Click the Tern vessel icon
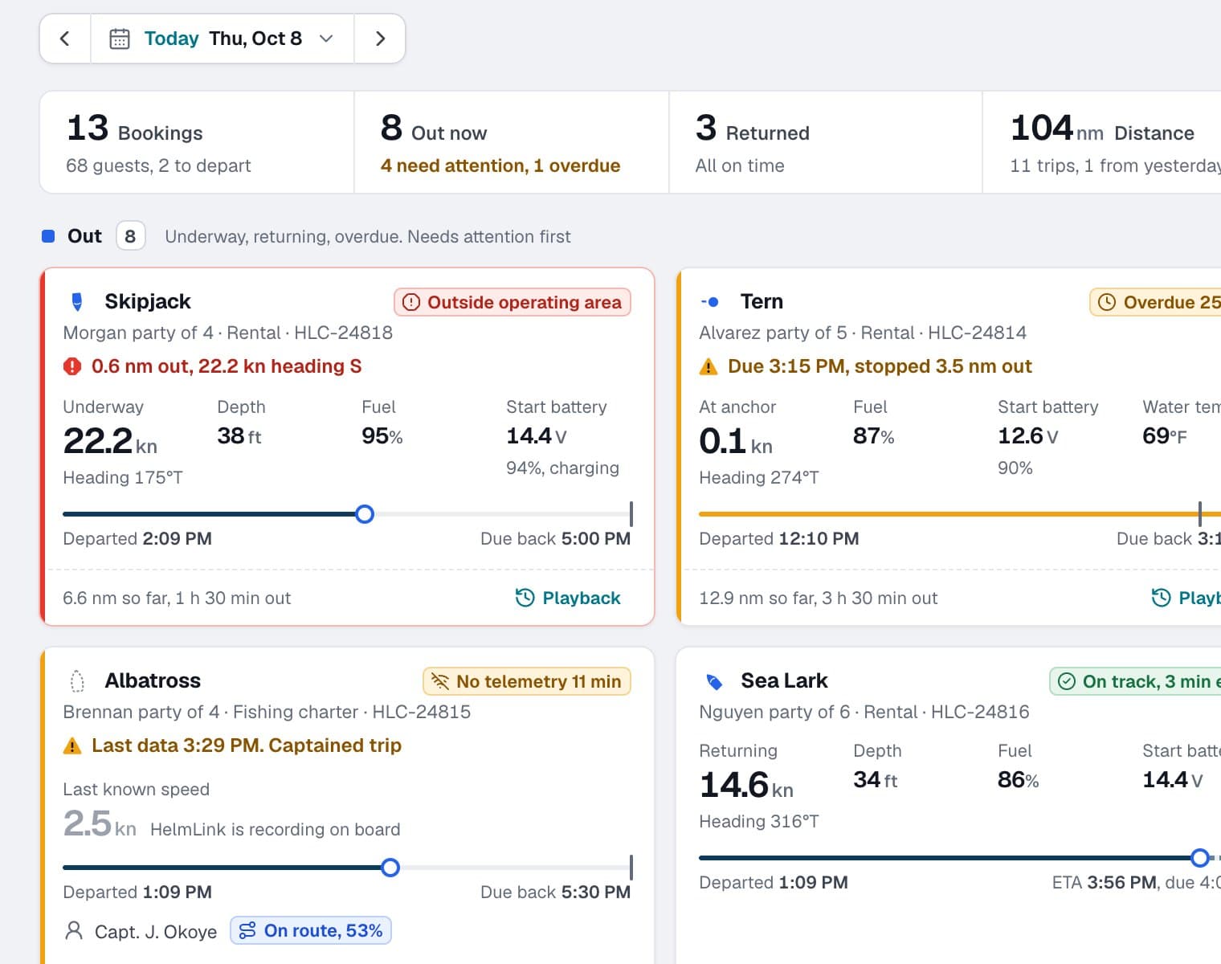Screen dimensions: 1221x964 tap(710, 302)
